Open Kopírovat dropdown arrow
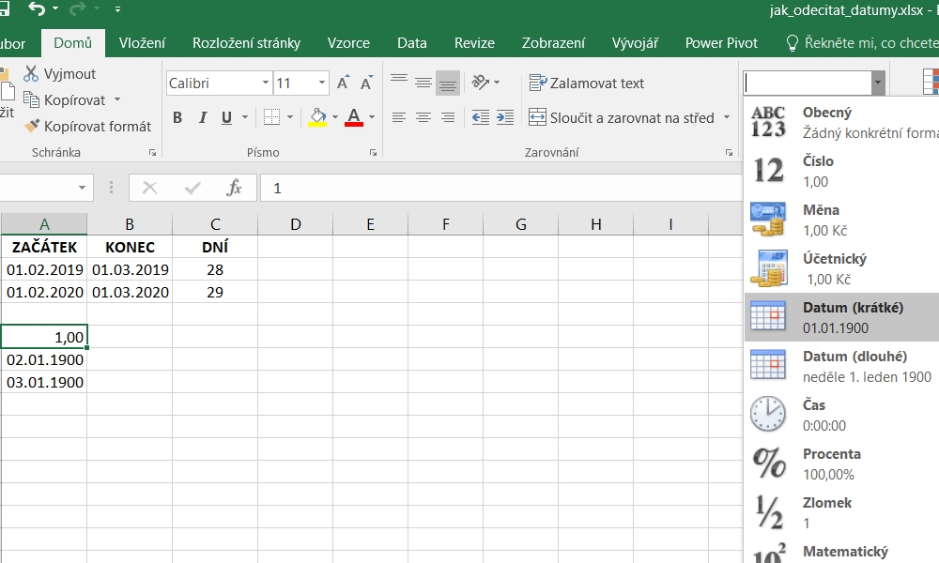 [117, 99]
